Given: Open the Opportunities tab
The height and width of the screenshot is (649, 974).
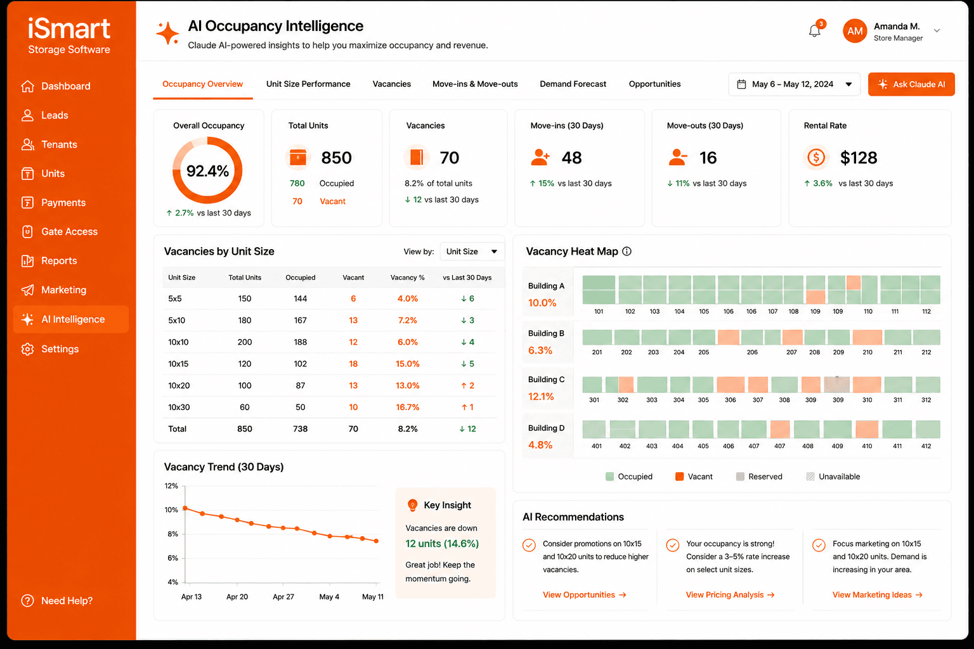Looking at the screenshot, I should point(655,84).
